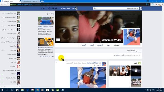Switch to the second browser tab
Viewport: 164px width, 92px height.
click(x=30, y=1)
